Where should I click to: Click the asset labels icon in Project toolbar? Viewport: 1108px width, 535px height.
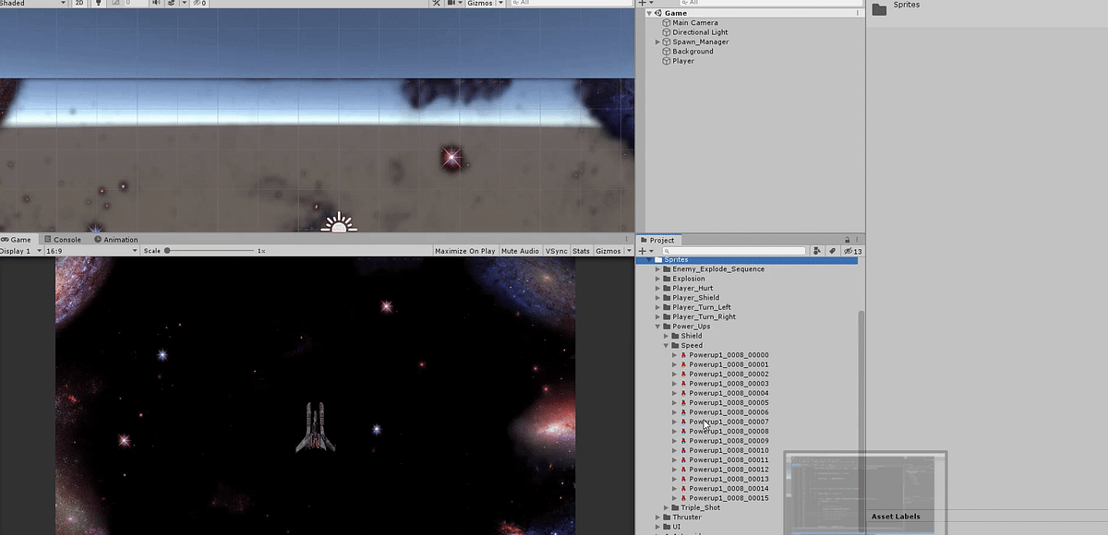(x=833, y=250)
